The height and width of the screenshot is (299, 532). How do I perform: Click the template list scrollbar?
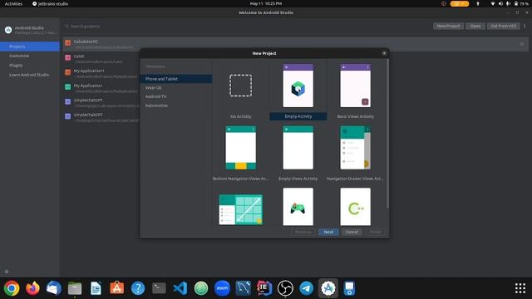(x=387, y=134)
